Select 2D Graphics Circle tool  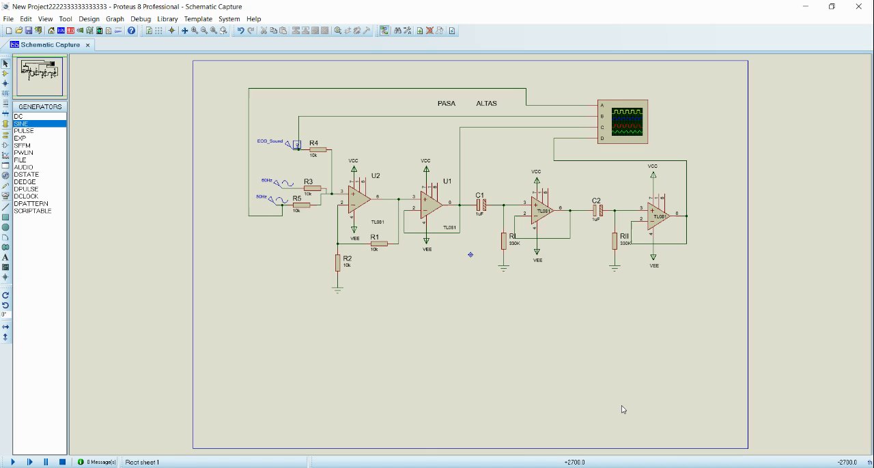(5, 227)
